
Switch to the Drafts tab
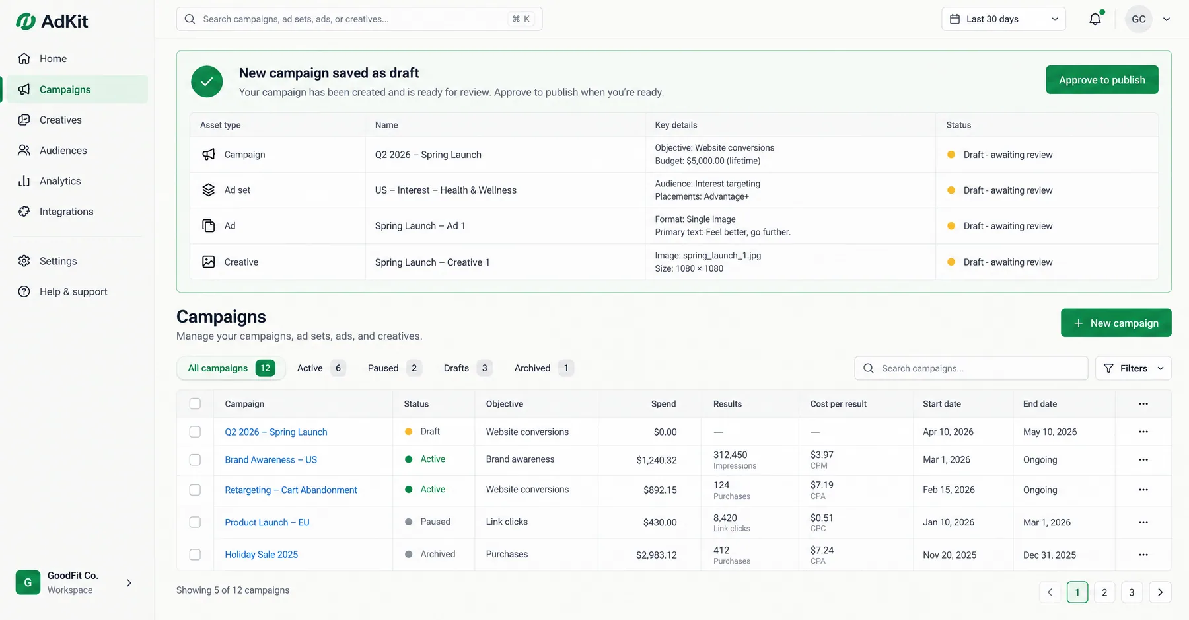468,368
